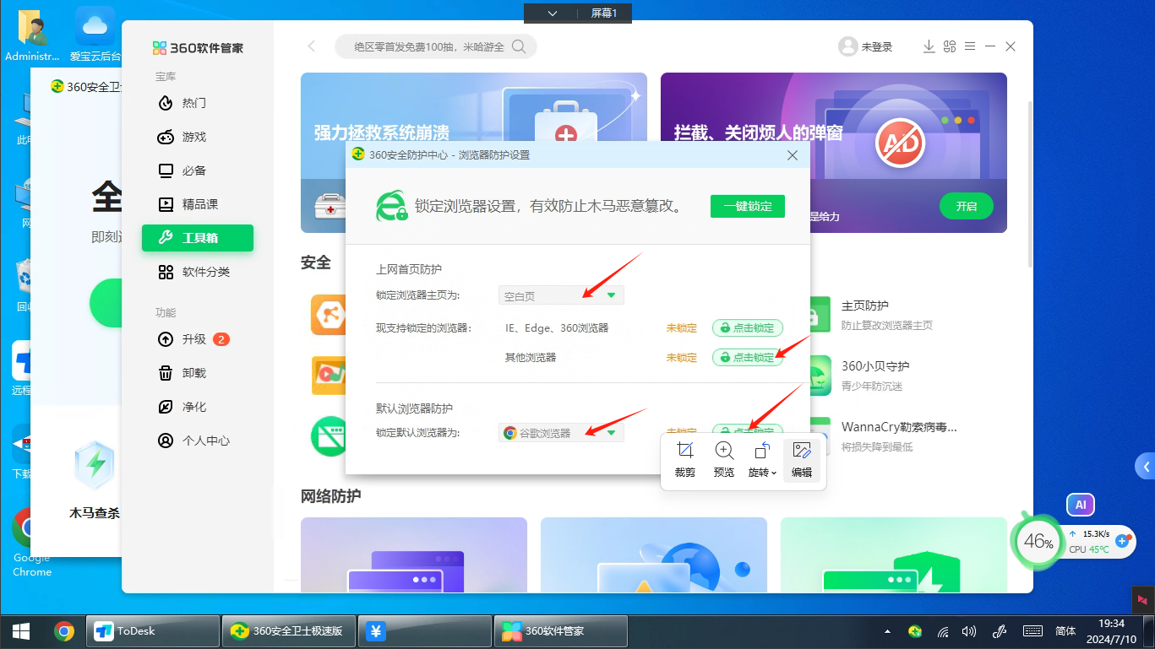Click the touch keyboard tray icon

point(1032,631)
